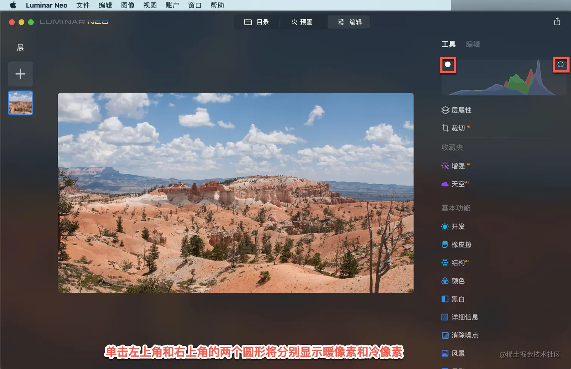Viewport: 571px width, 369px height.
Task: Open the Luminar Neo app menu
Action: (46, 5)
